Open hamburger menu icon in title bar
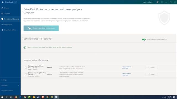This screenshot has width=177, height=99. [162, 2]
